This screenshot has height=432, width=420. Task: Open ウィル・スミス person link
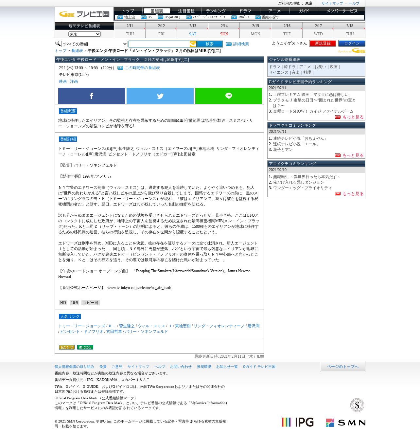click(x=151, y=326)
